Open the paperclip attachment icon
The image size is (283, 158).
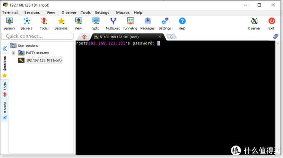tap(276, 36)
